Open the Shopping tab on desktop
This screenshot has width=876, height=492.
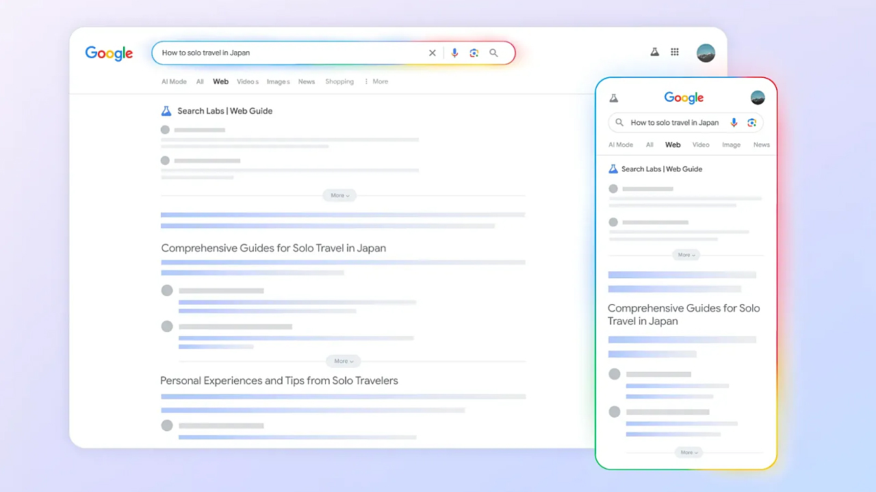point(339,81)
